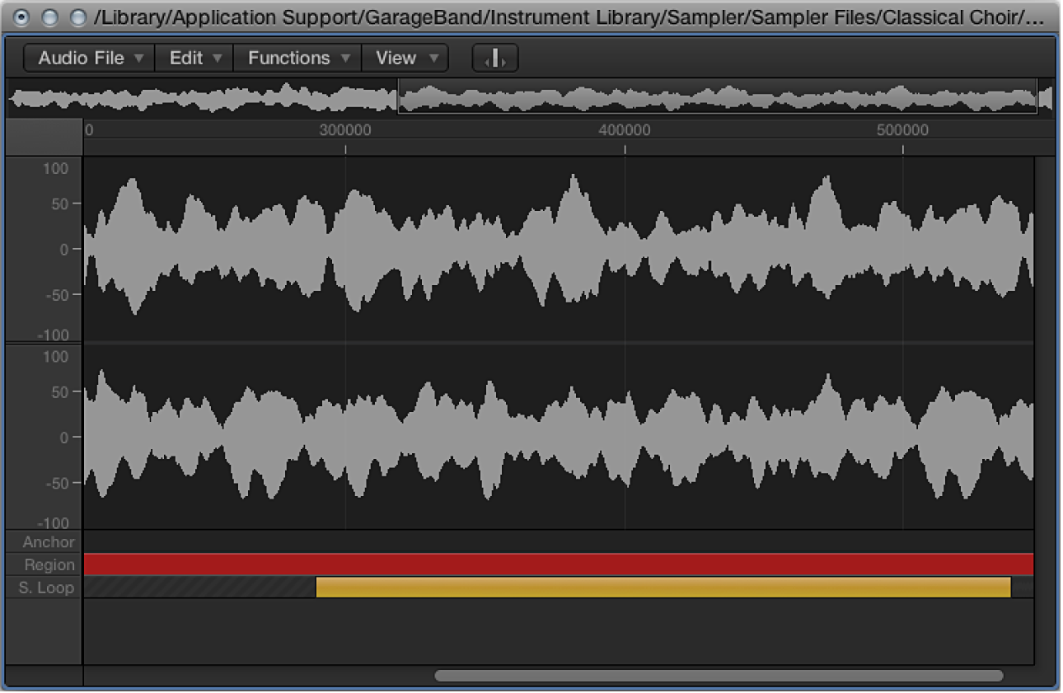Image resolution: width=1063 pixels, height=693 pixels.
Task: Expand the dropdown arrow beside View
Action: pos(433,58)
